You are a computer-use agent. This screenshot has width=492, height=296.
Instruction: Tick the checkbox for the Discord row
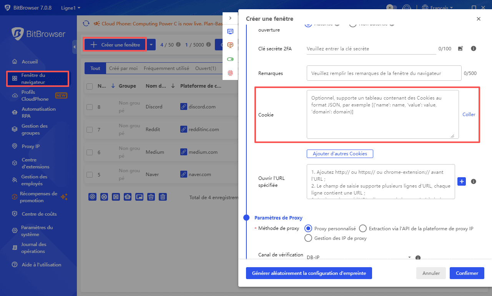click(90, 107)
